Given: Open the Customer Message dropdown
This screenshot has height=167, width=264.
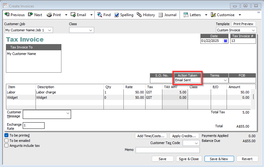Looking at the screenshot, I should (68, 113).
